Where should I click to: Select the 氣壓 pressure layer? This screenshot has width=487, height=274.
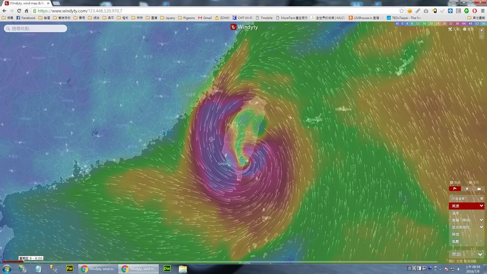point(456,241)
